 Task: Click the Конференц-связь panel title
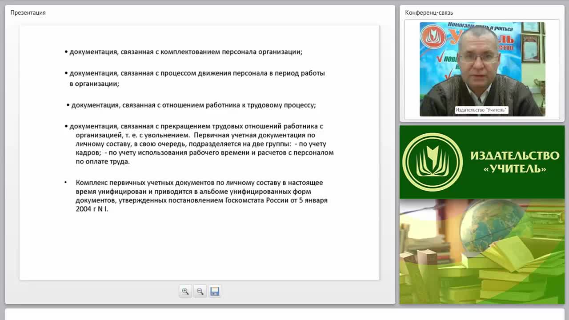click(429, 12)
